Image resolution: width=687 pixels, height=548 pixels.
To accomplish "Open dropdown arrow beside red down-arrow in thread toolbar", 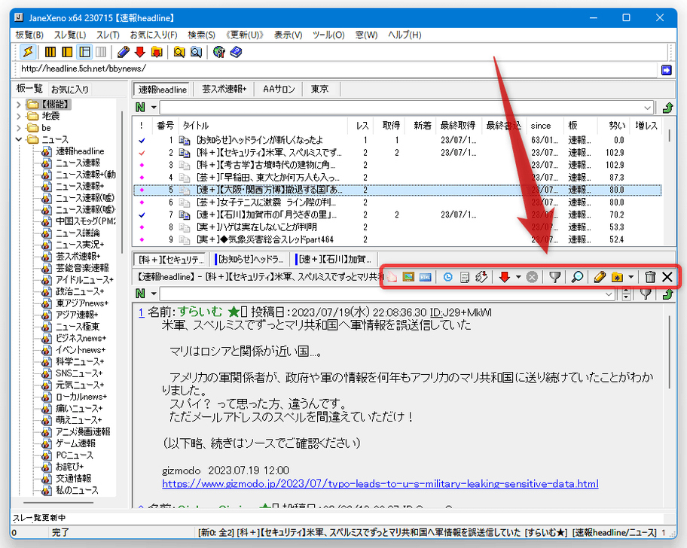I will [x=518, y=276].
